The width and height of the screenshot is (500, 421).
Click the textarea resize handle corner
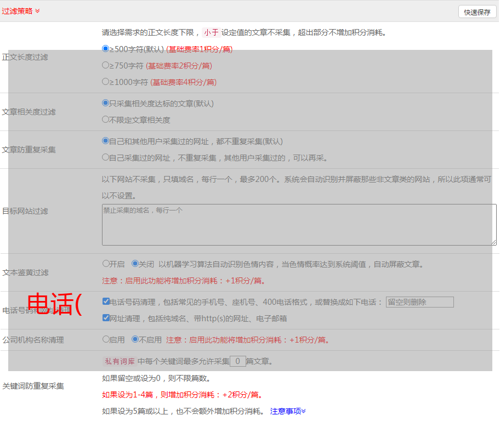click(493, 243)
